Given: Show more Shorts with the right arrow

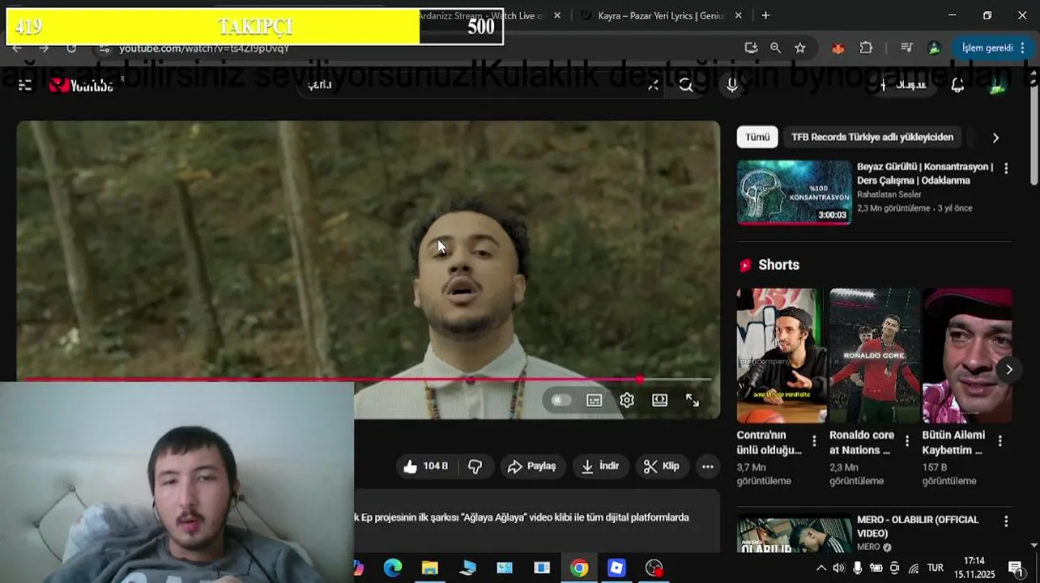Looking at the screenshot, I should [x=1009, y=369].
